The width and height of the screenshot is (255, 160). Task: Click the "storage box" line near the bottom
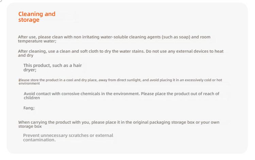coord(30,126)
